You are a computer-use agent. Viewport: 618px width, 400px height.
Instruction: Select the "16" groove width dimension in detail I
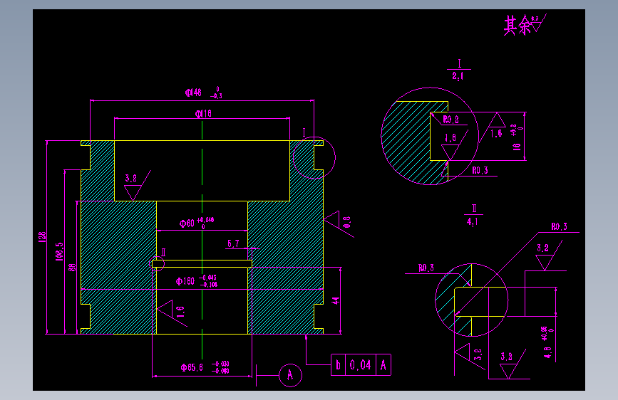pyautogui.click(x=517, y=147)
